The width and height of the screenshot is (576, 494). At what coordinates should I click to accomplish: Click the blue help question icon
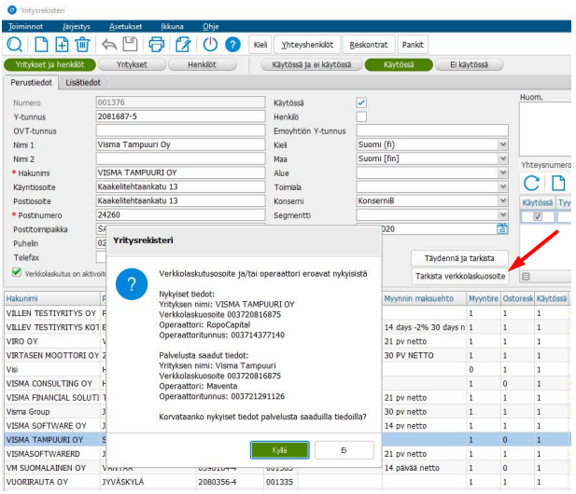(x=232, y=45)
